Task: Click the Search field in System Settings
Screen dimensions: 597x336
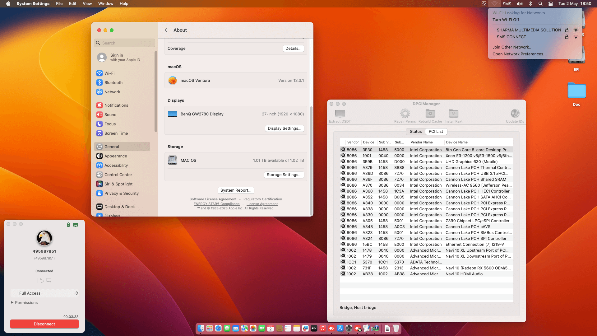Action: (124, 43)
